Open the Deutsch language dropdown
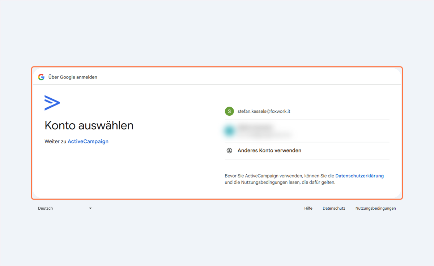This screenshot has height=266, width=434. click(x=65, y=208)
